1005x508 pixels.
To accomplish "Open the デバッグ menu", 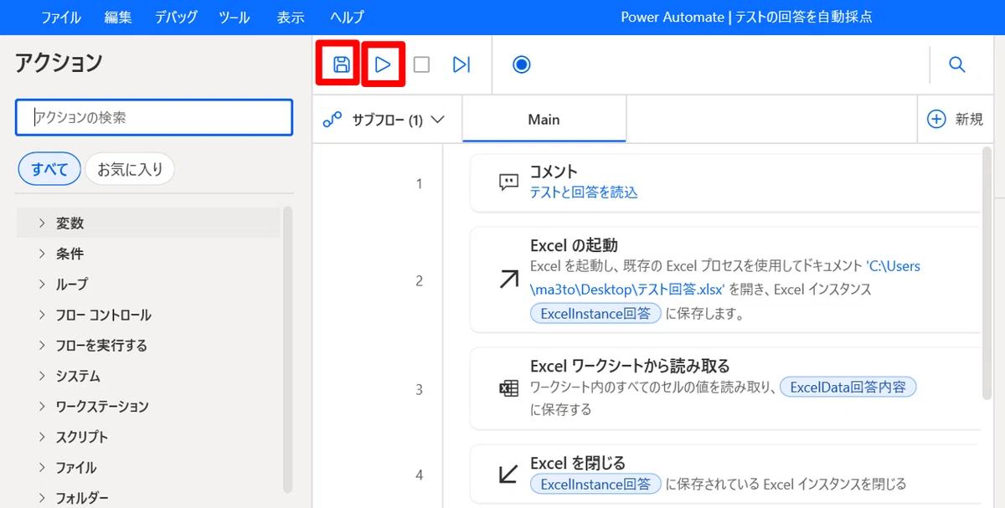I will 176,17.
